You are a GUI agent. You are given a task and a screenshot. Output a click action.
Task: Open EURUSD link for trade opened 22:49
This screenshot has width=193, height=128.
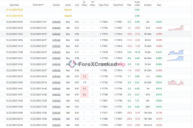[56, 125]
